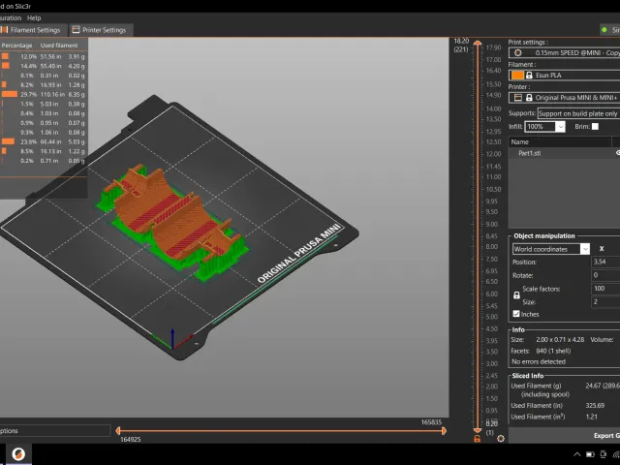The width and height of the screenshot is (620, 465).
Task: Open the Printer preset dropdown
Action: [x=564, y=97]
